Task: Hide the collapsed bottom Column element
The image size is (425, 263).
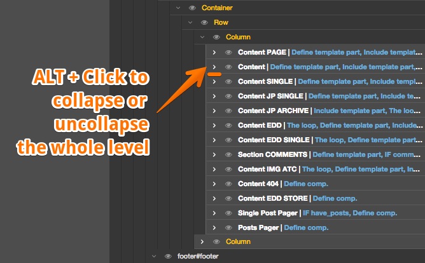Action: pos(216,241)
